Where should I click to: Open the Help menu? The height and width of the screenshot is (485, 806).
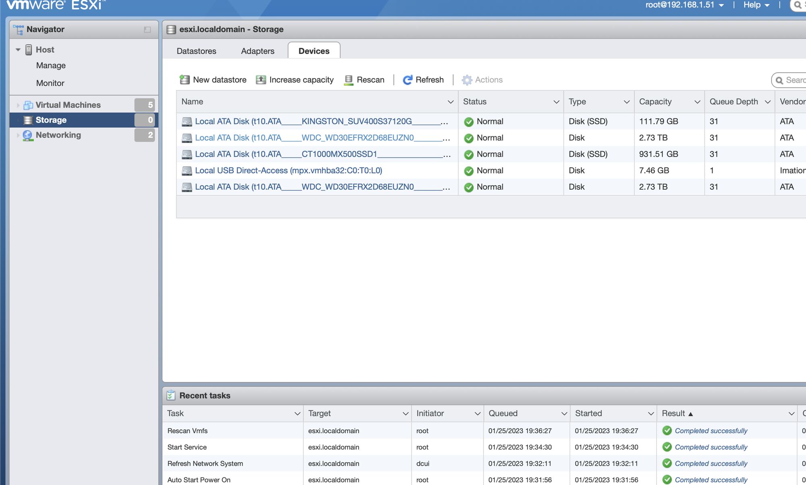click(x=756, y=5)
